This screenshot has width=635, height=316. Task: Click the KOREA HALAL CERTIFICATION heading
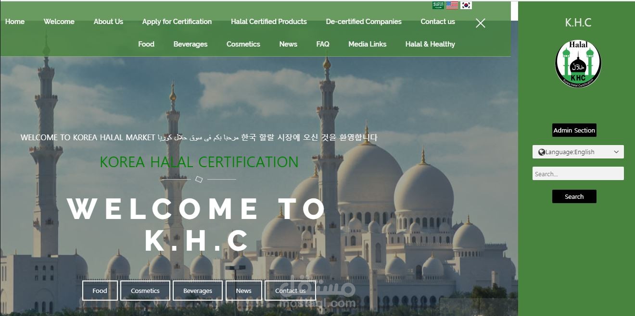[x=199, y=162]
